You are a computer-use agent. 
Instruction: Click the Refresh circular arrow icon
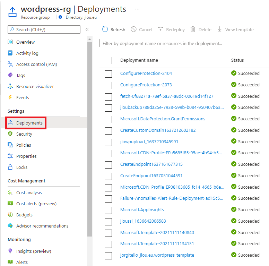click(105, 29)
